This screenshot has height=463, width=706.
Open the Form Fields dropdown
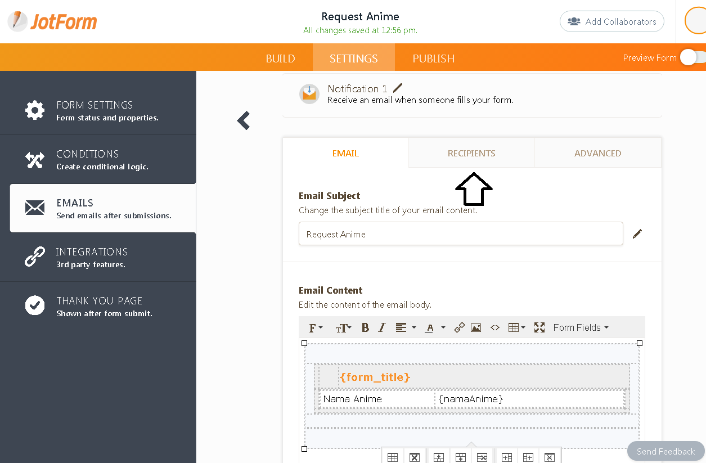pos(580,327)
